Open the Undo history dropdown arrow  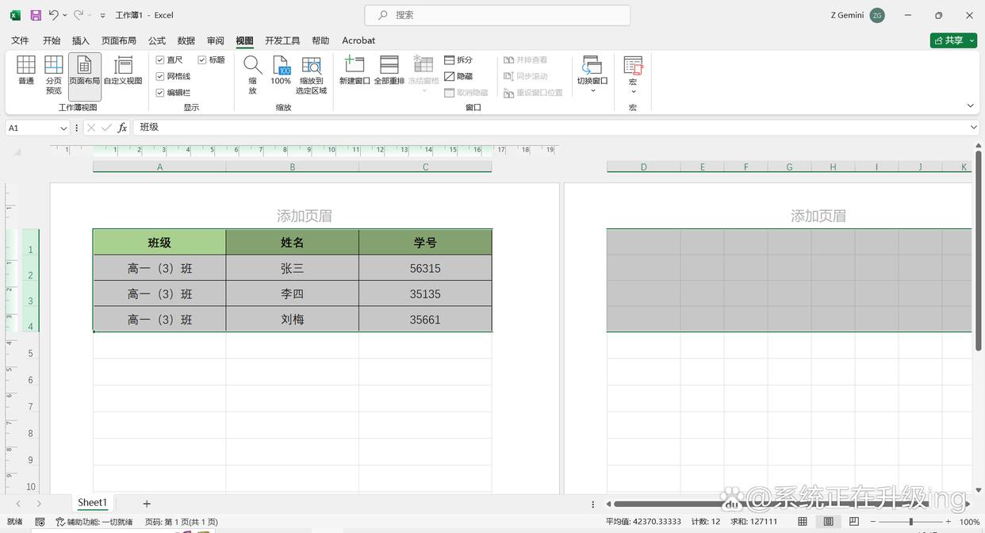[65, 15]
